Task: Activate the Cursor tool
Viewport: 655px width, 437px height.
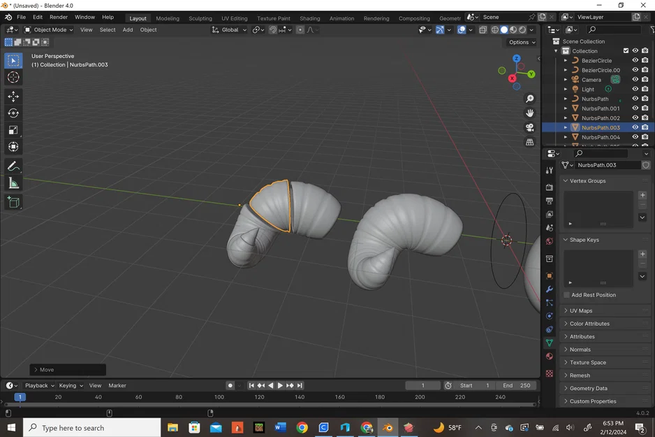Action: pyautogui.click(x=13, y=78)
